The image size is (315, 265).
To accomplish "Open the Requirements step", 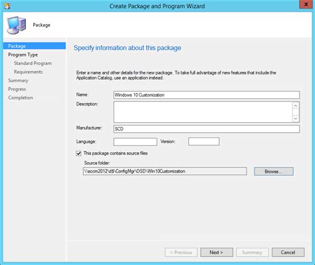I will click(28, 72).
